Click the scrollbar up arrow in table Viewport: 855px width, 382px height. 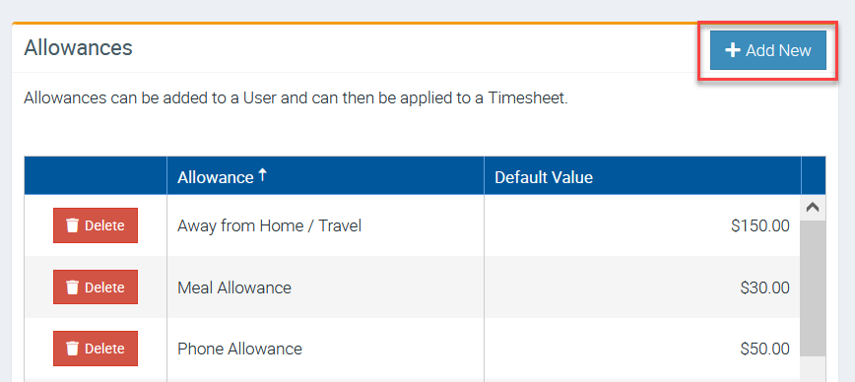(x=813, y=208)
